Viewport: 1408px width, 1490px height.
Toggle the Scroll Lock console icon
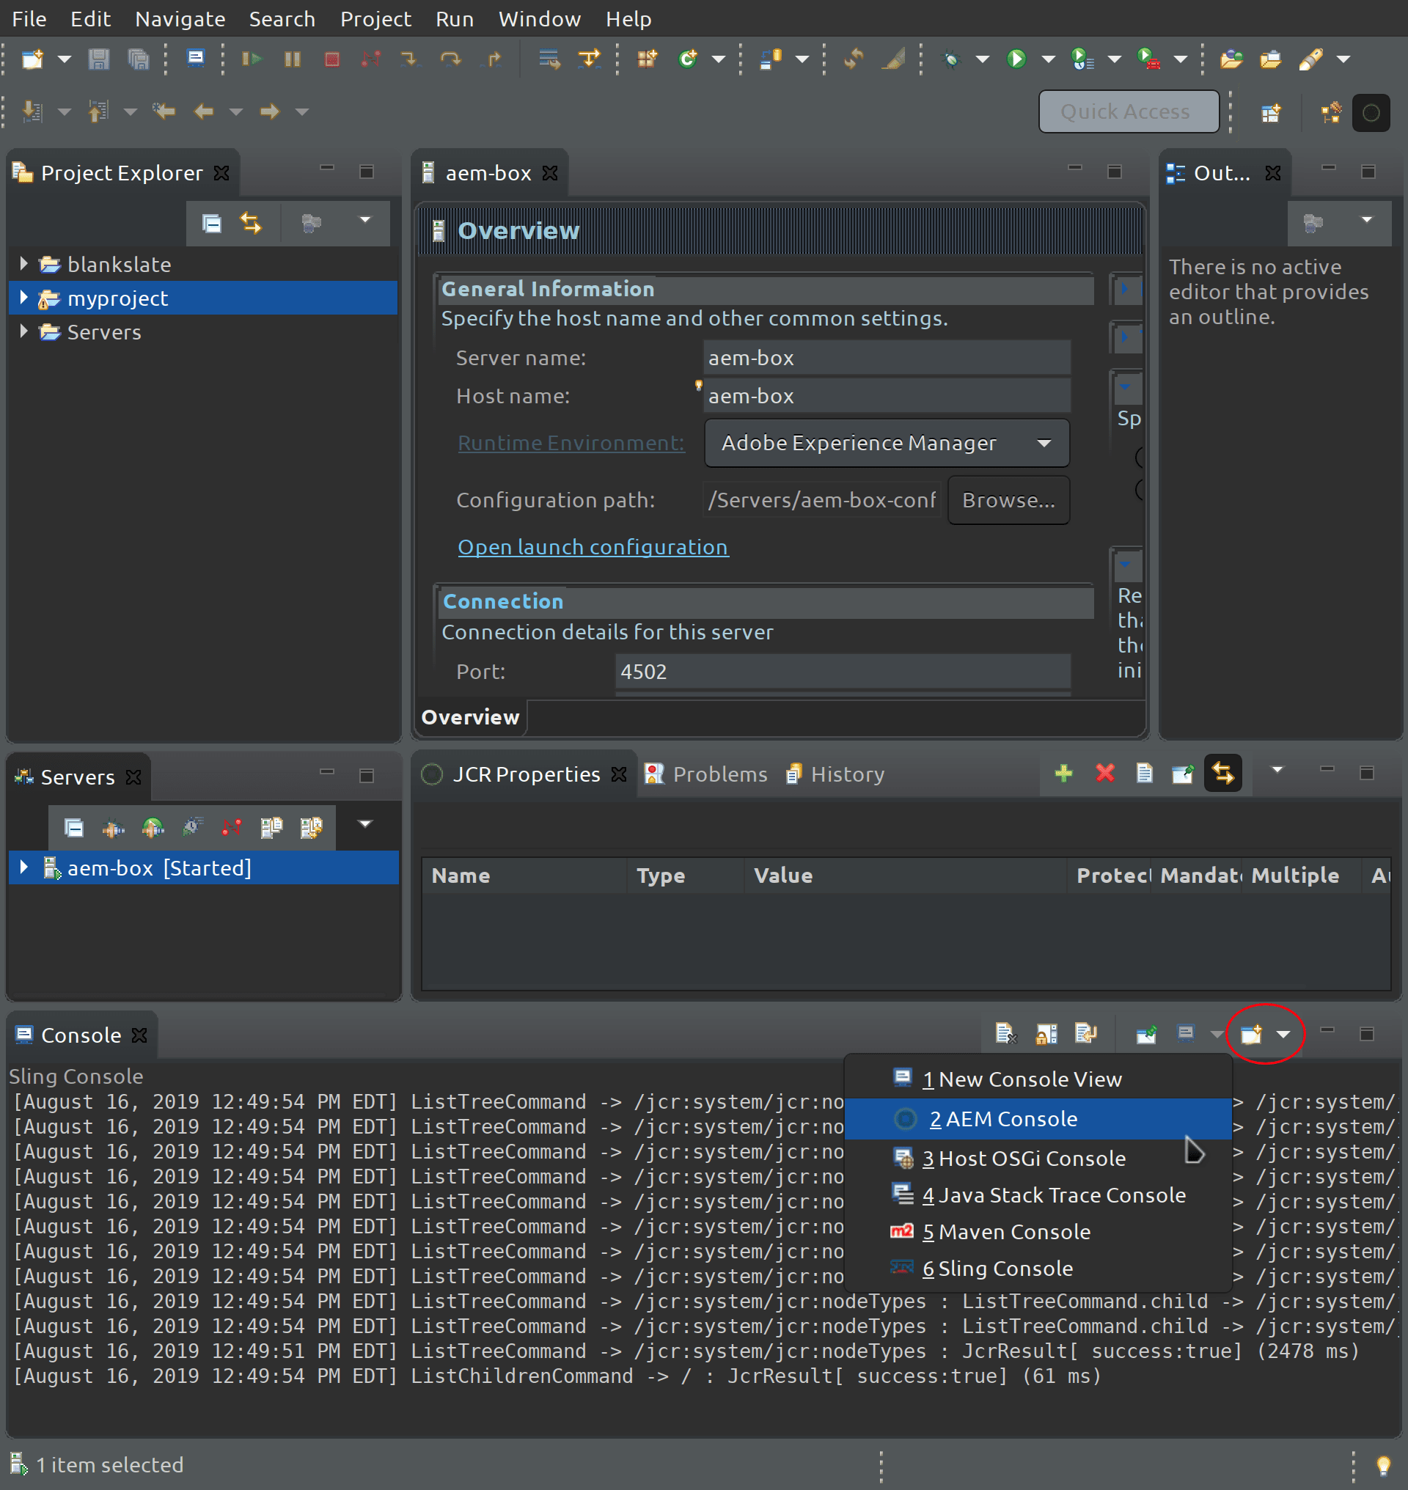click(1046, 1034)
